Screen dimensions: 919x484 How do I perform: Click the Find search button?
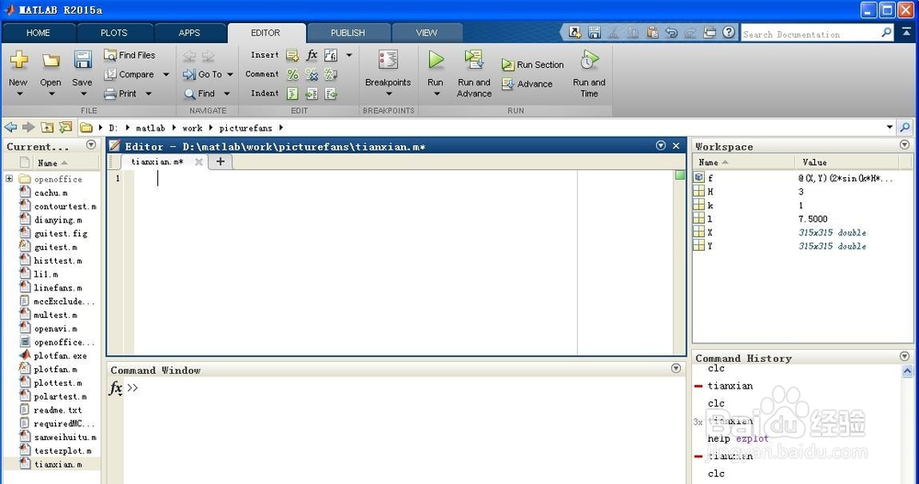(199, 93)
